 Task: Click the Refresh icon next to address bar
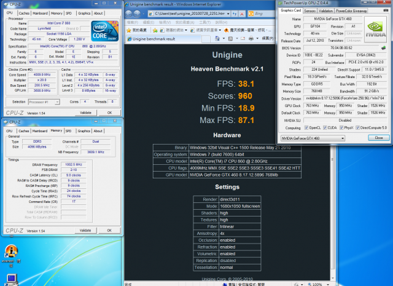(235, 14)
